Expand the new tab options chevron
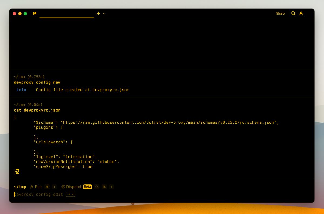 [x=104, y=13]
